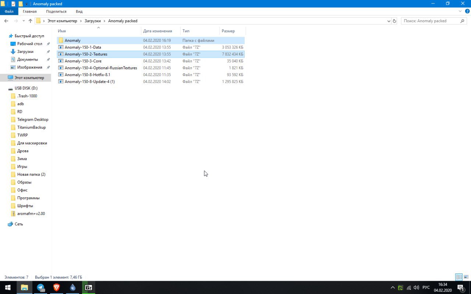Open recent locations dropdown arrow
Viewport: 471px width, 294px height.
coord(24,21)
